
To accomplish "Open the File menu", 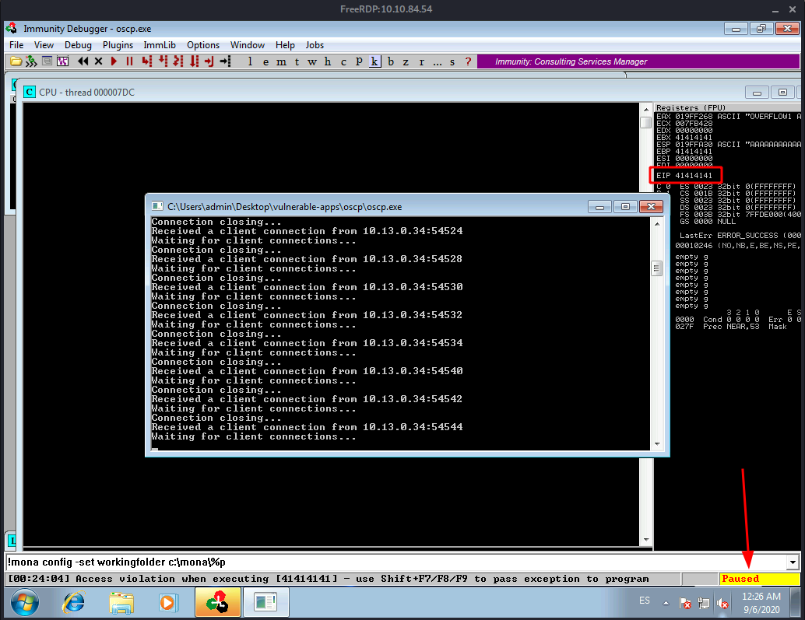I will pos(16,45).
